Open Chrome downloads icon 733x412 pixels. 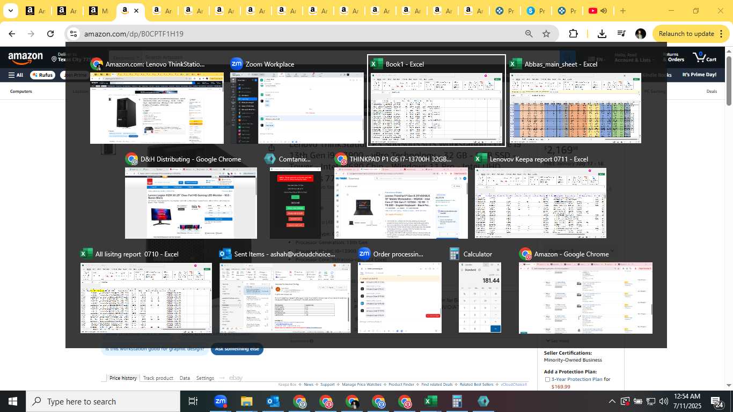click(602, 34)
